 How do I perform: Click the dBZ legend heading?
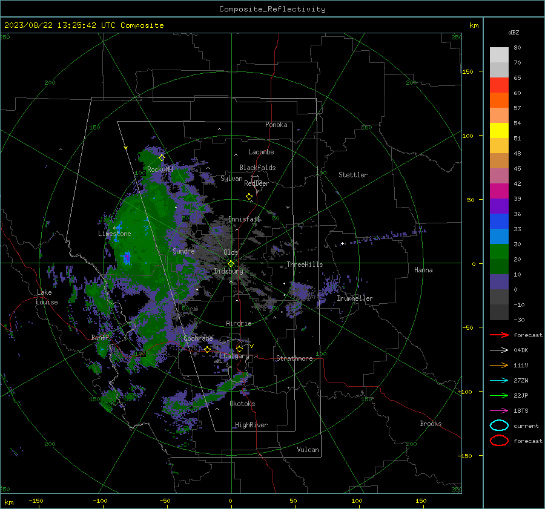tap(514, 32)
